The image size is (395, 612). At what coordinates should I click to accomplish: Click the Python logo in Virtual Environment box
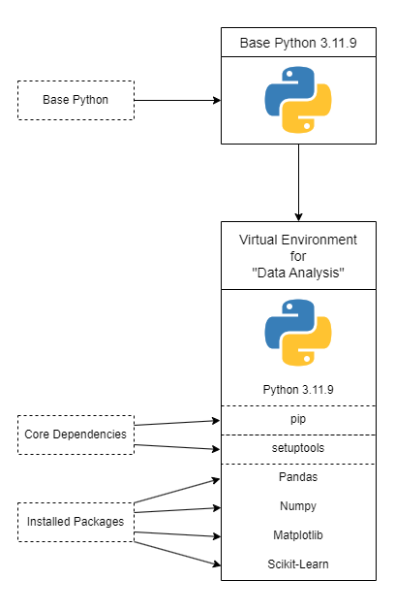298,333
